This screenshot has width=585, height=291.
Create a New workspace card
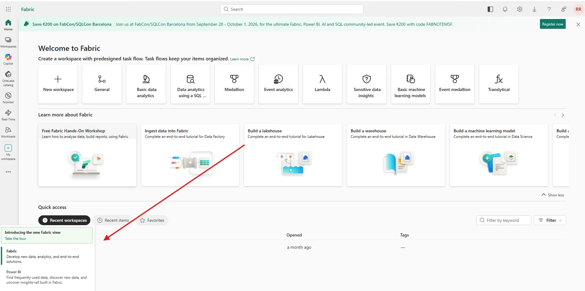point(58,84)
